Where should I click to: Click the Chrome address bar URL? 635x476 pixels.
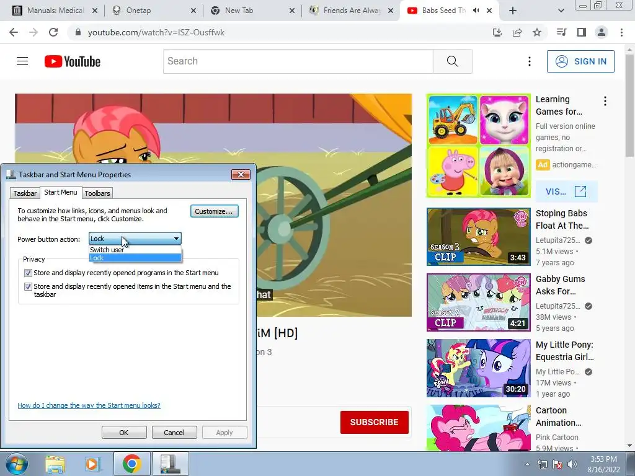pos(156,32)
